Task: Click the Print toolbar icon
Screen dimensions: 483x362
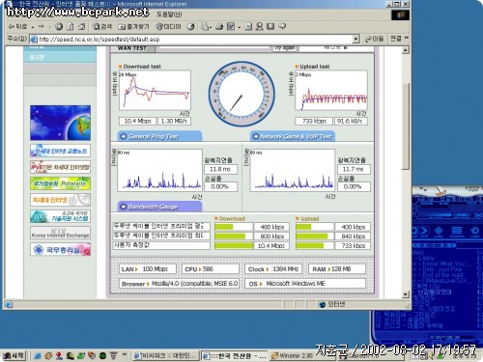Action: tap(219, 27)
